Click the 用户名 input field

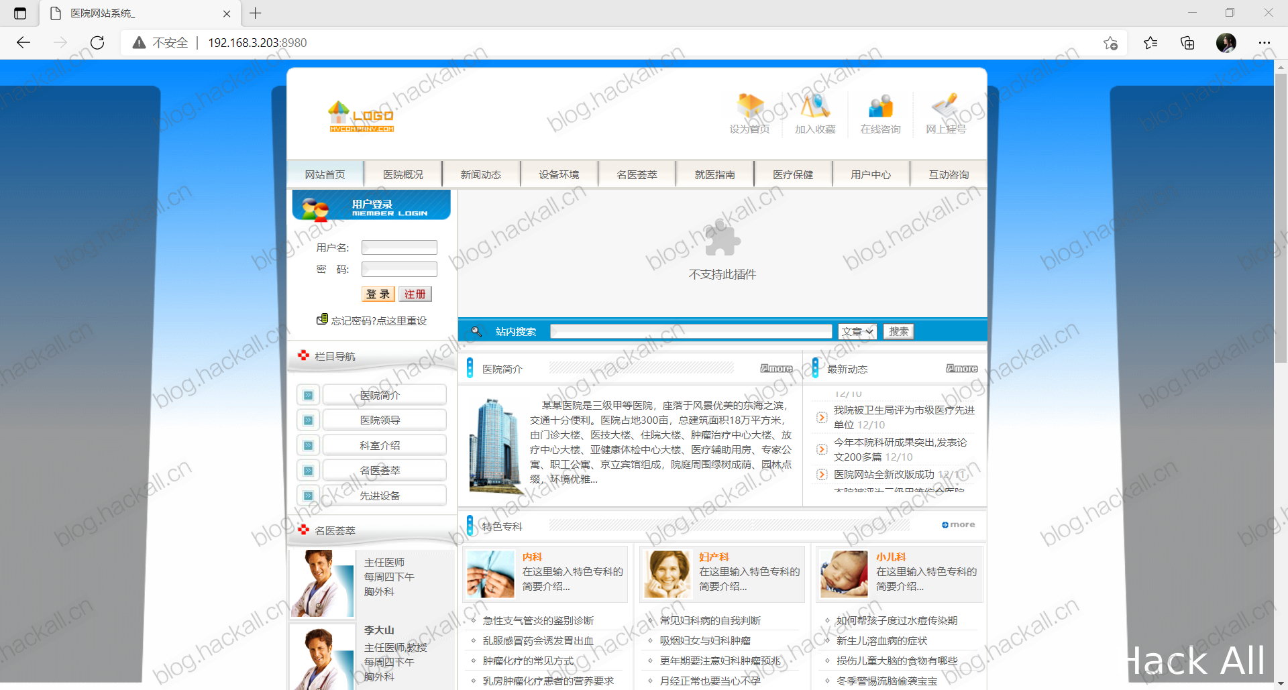pyautogui.click(x=399, y=247)
